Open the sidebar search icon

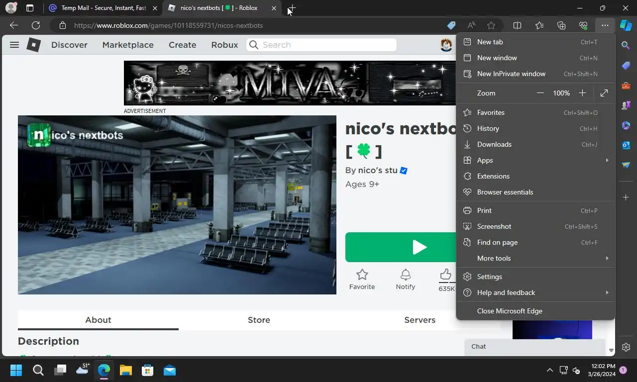[626, 45]
